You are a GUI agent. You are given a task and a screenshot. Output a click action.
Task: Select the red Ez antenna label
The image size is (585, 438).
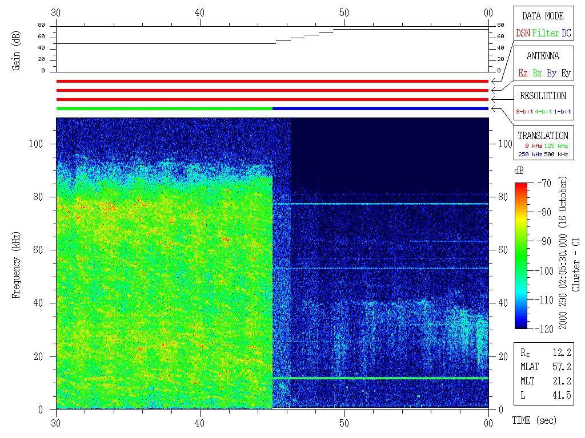tap(523, 73)
